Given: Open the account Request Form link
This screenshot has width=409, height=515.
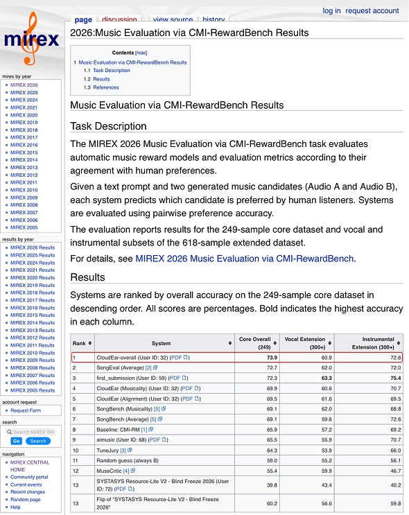Looking at the screenshot, I should point(26,410).
